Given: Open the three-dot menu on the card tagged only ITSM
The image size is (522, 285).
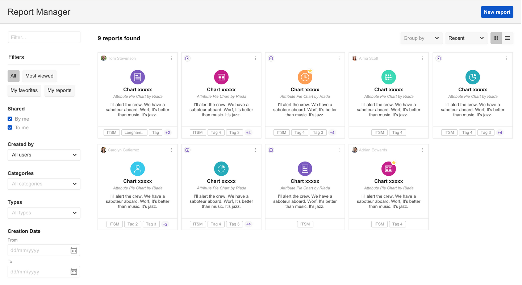Looking at the screenshot, I should [339, 150].
